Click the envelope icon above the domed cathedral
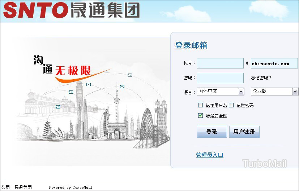 [71, 92]
